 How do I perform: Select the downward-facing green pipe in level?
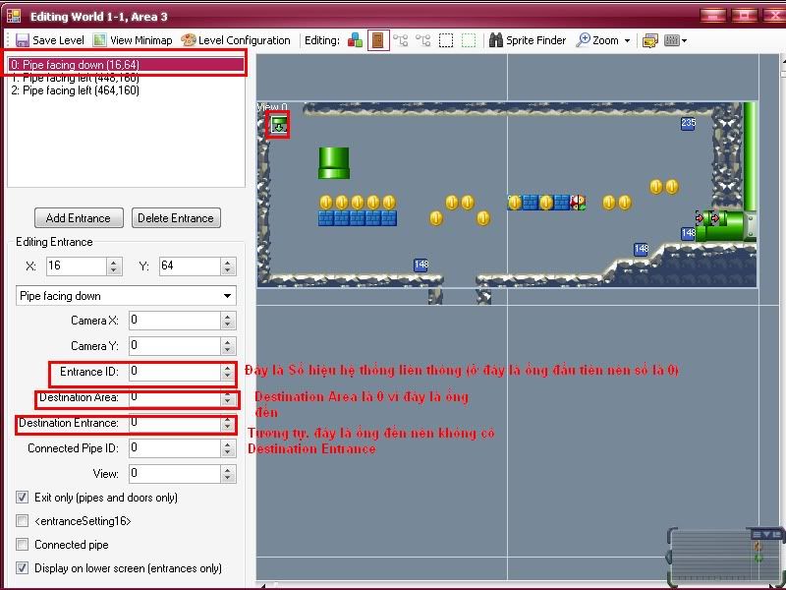click(334, 163)
